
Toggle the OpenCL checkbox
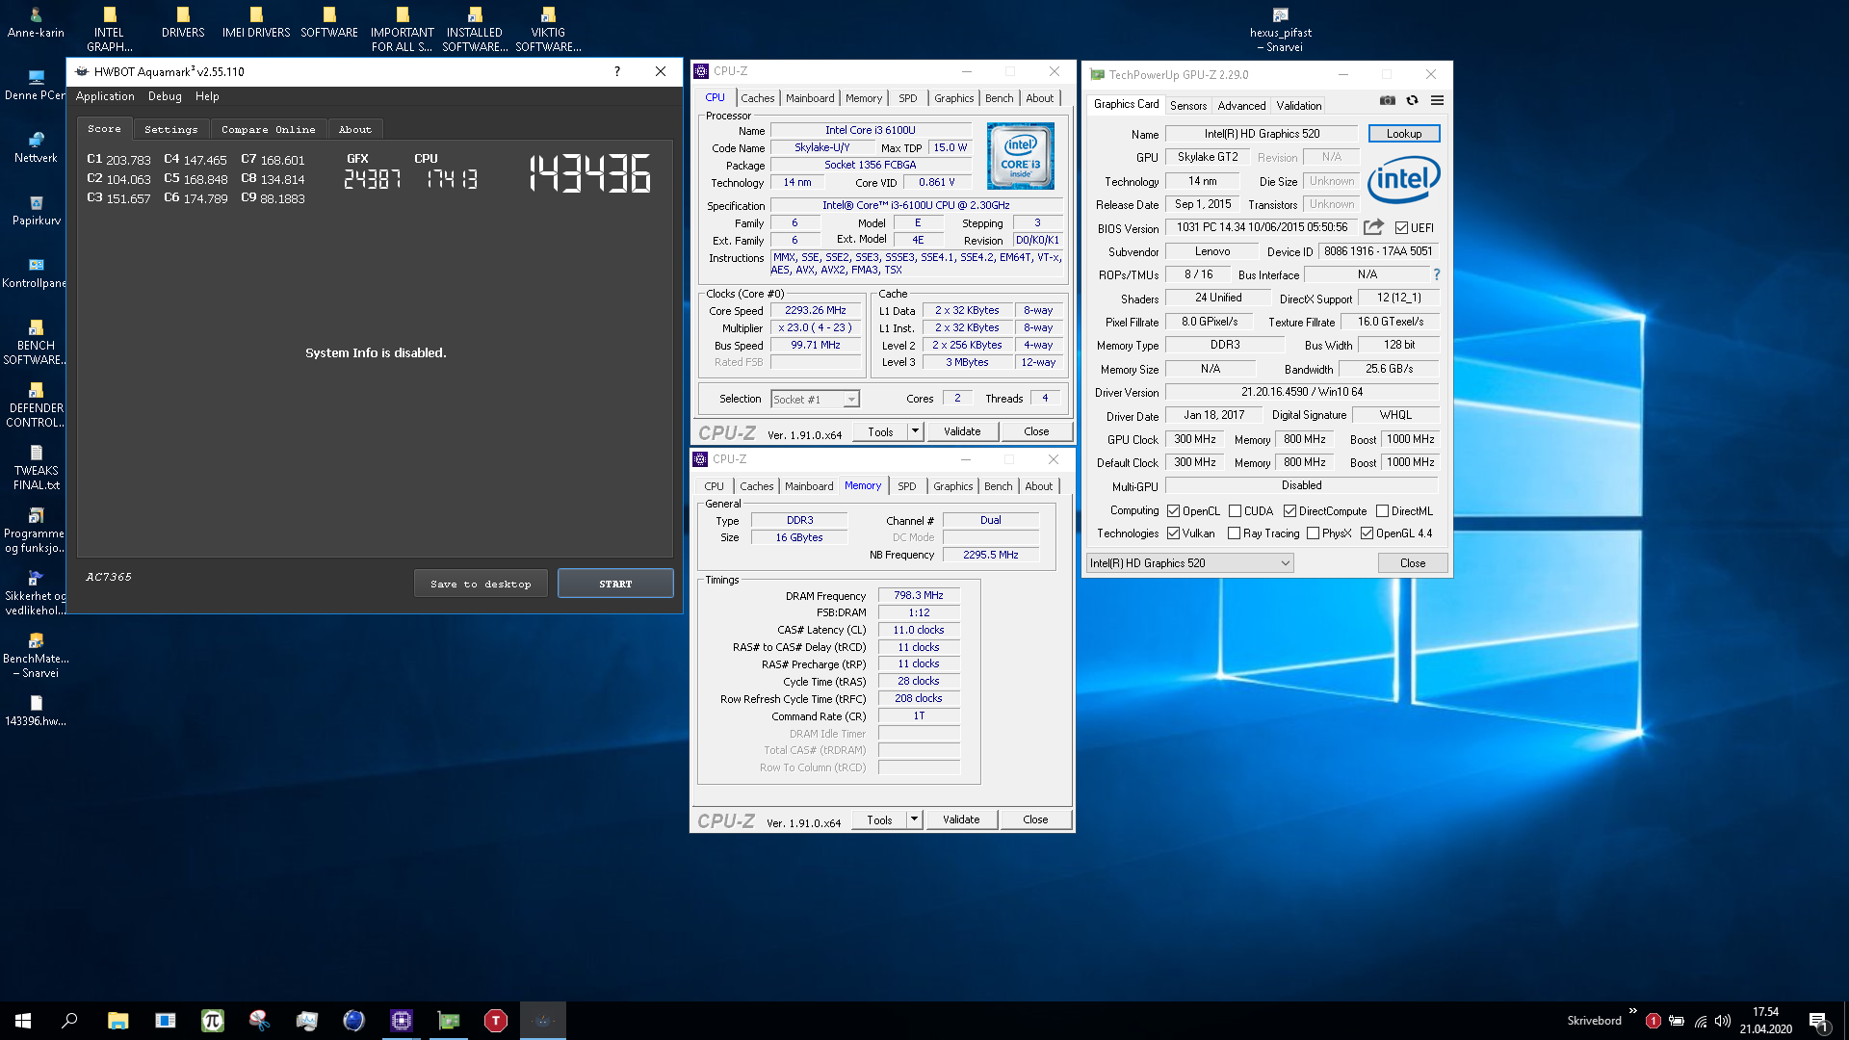(1173, 511)
